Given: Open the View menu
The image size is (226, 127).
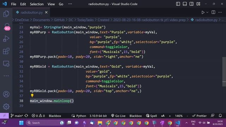Looking at the screenshot, I should click(51, 4).
